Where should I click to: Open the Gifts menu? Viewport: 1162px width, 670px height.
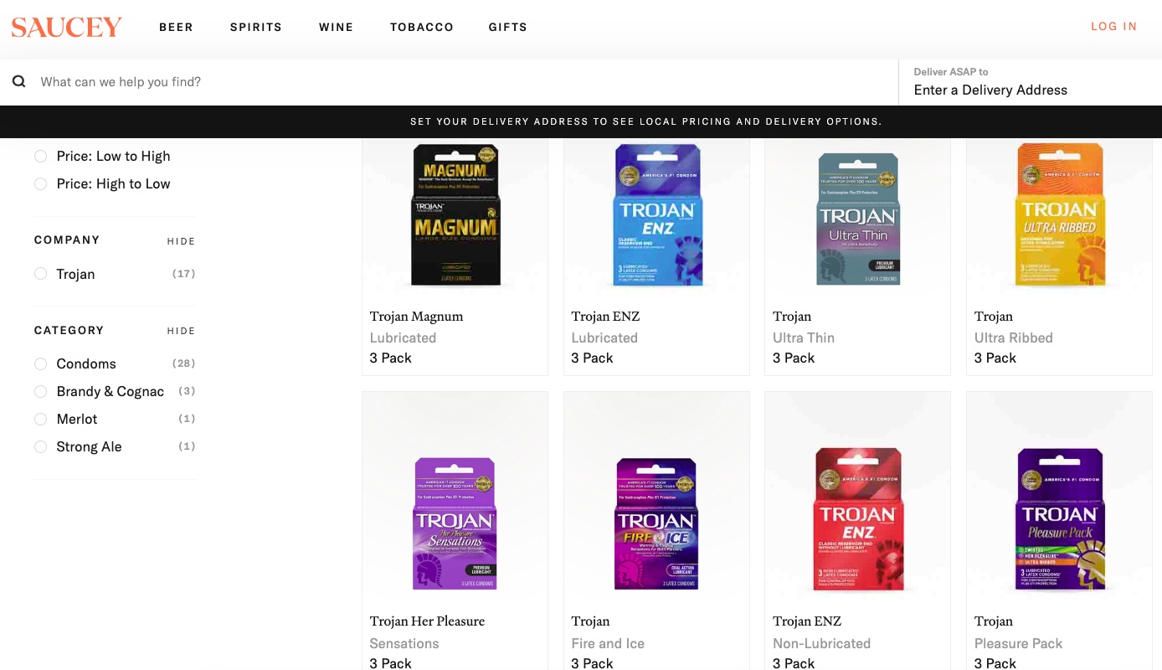click(507, 27)
